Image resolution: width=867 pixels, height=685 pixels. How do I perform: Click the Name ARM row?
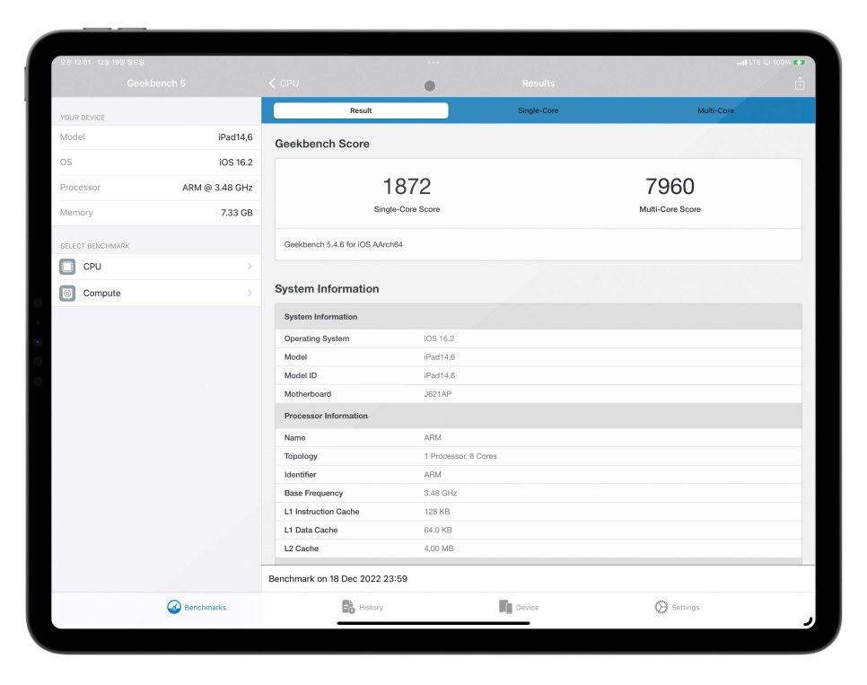[538, 438]
